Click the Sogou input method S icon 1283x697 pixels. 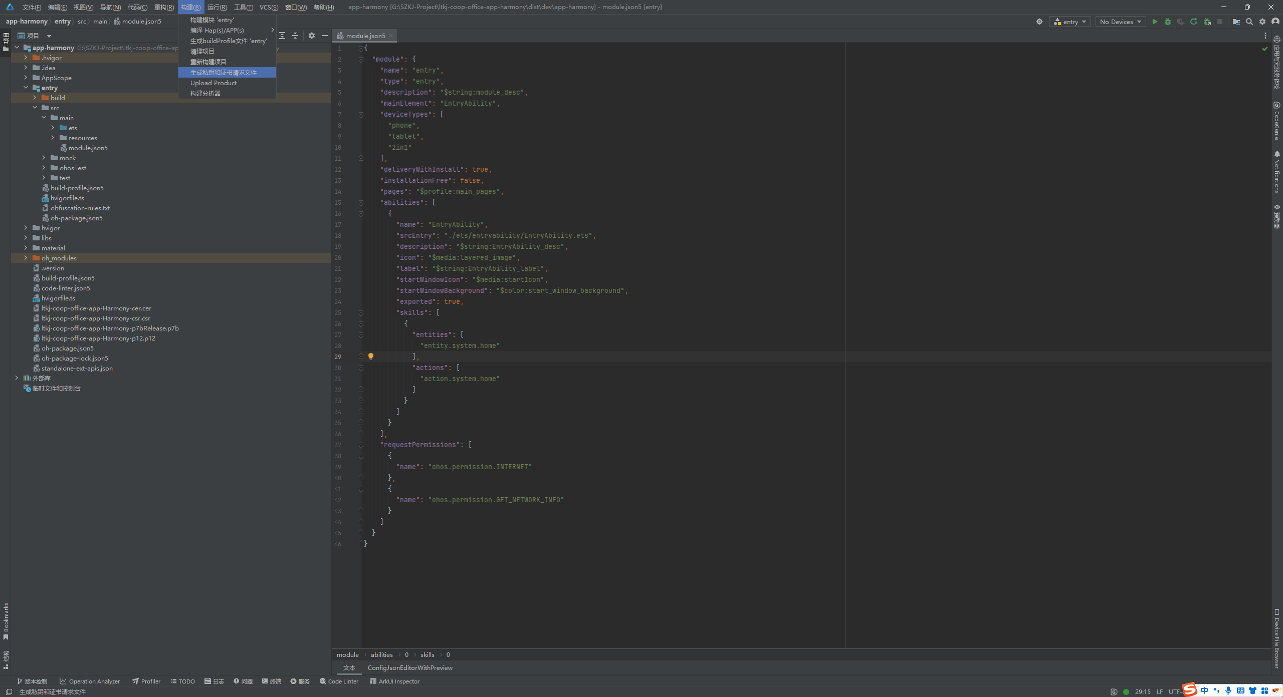point(1190,689)
